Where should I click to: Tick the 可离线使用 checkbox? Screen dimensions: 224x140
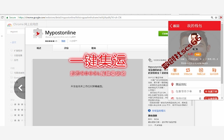(12, 72)
